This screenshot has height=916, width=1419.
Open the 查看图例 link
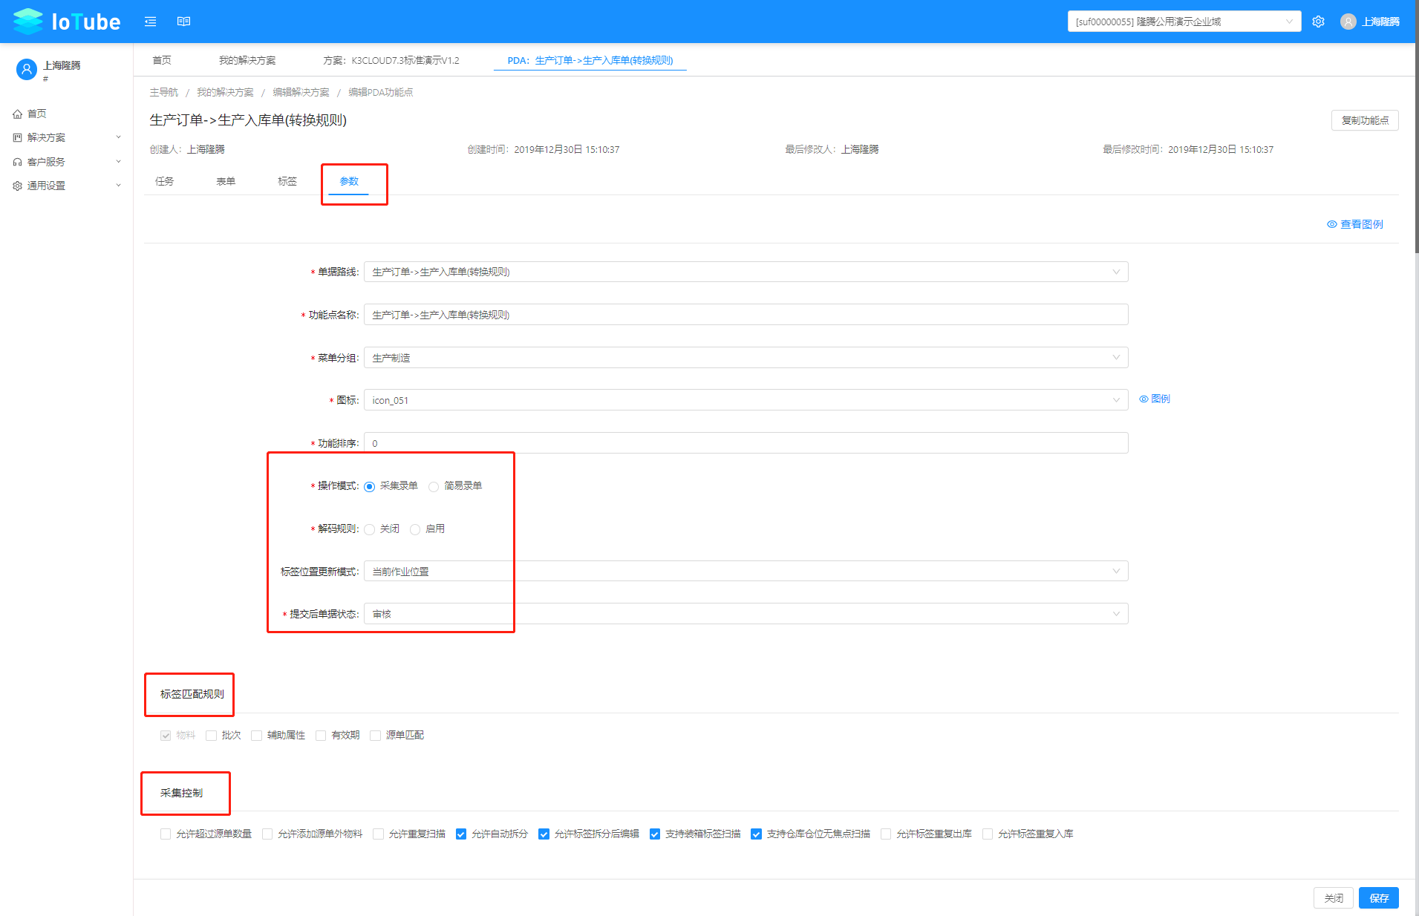pyautogui.click(x=1355, y=224)
